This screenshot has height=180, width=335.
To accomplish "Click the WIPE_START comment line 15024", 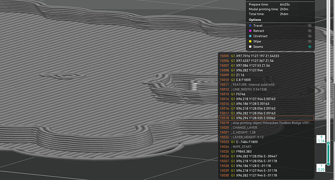I will (x=266, y=146).
